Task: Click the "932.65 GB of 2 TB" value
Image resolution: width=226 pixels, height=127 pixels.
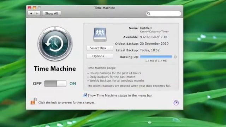Action: 154,37
